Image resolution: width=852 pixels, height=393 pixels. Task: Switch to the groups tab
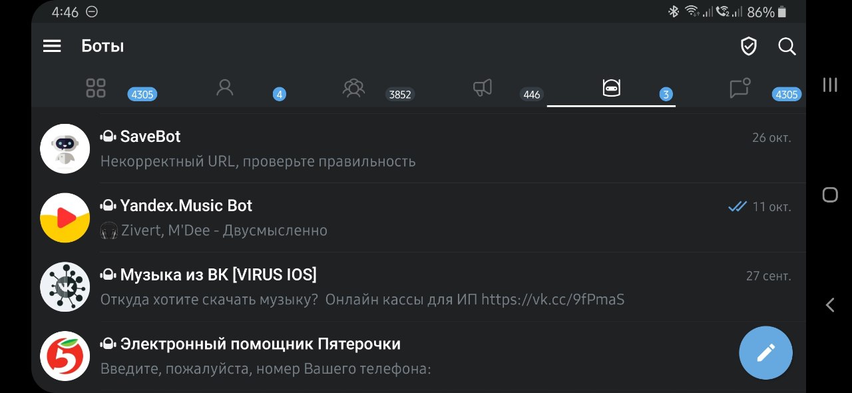point(353,88)
